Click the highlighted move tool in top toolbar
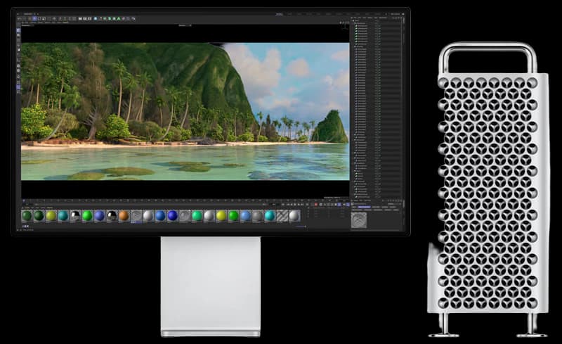Screen dimensions: 562x344 pyautogui.click(x=34, y=19)
